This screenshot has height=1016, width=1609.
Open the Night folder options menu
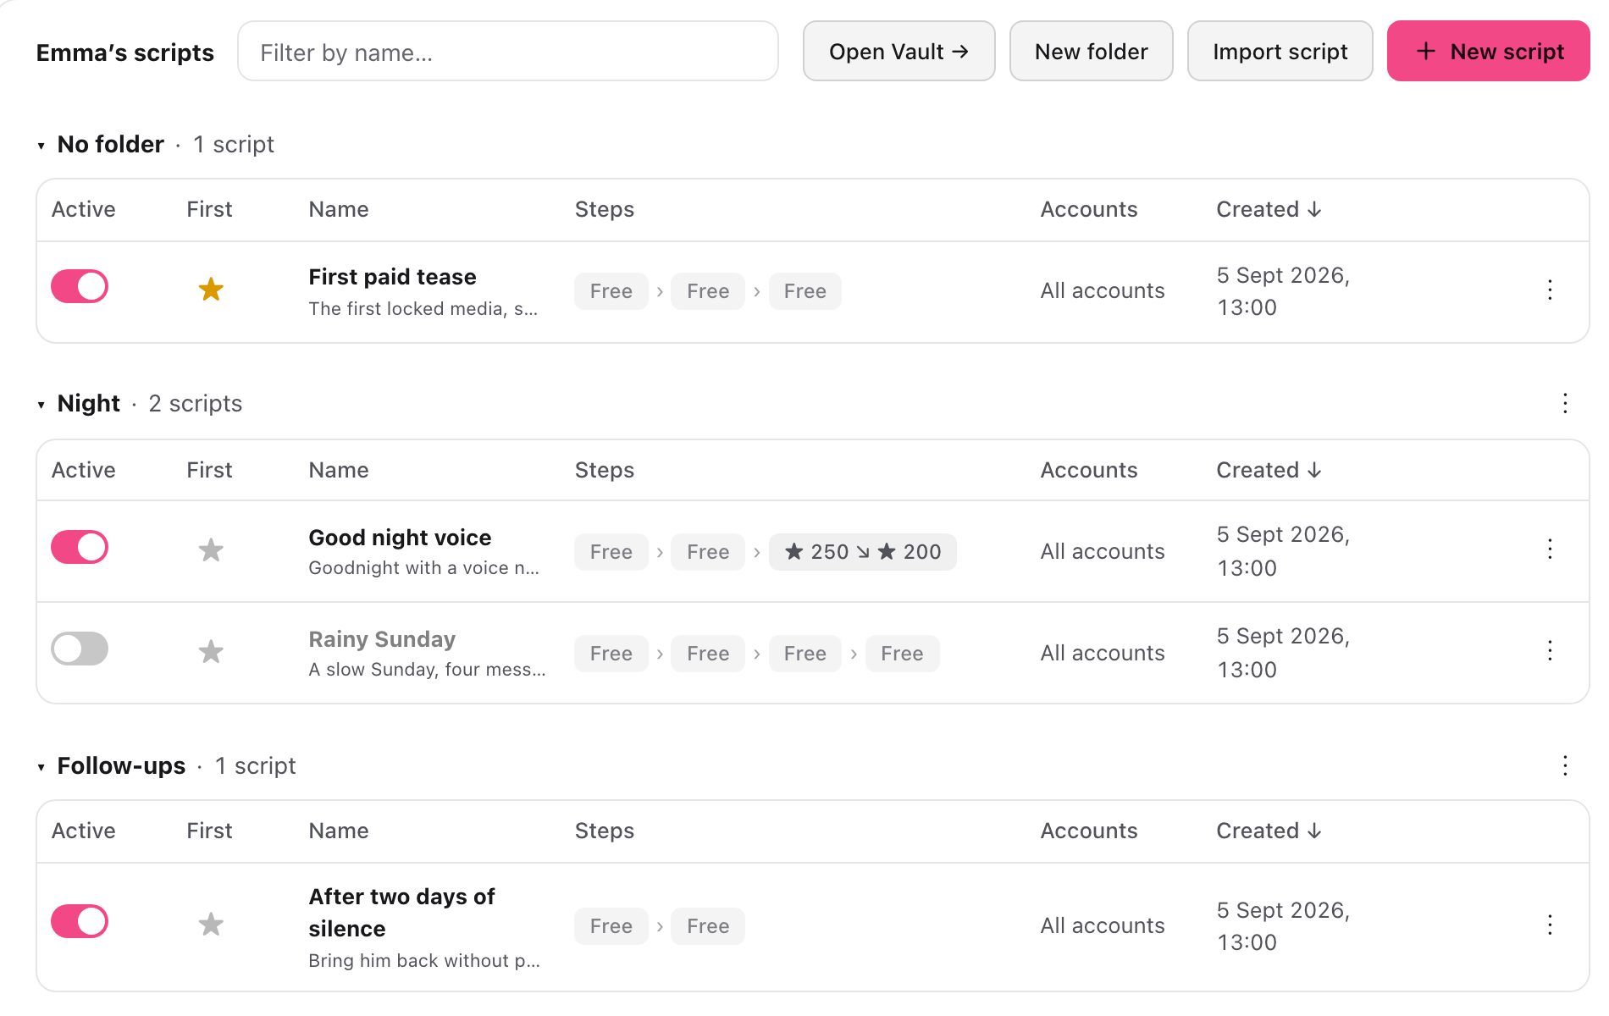(x=1565, y=403)
